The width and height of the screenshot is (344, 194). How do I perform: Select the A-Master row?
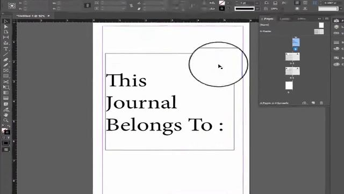coord(292,31)
